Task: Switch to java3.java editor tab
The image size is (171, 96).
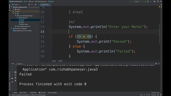Action: tap(45, 5)
